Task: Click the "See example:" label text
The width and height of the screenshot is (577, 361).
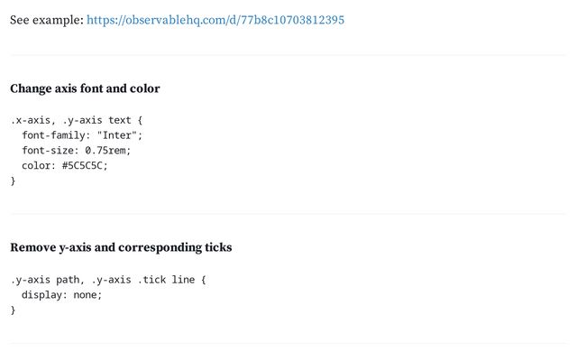Action: coord(47,20)
